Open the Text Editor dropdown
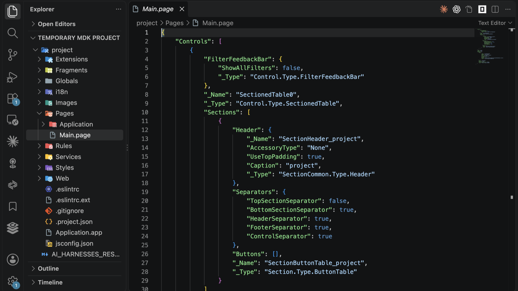518x291 pixels. tap(495, 23)
